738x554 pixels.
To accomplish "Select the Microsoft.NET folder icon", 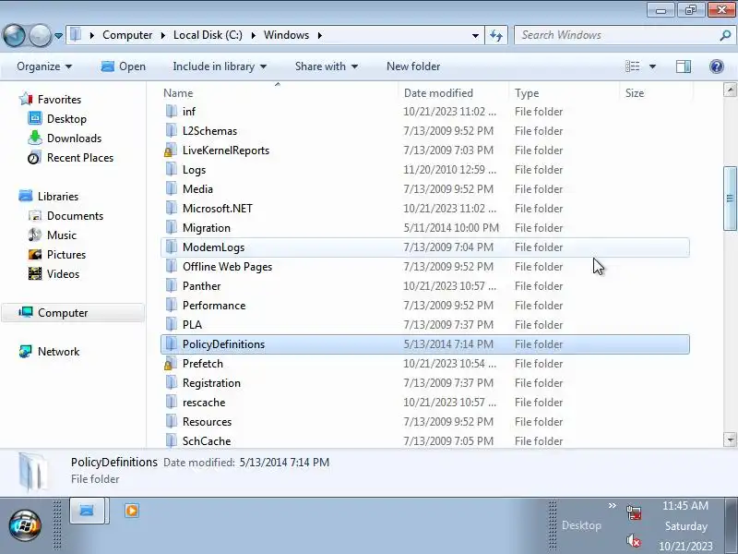I will (x=172, y=209).
